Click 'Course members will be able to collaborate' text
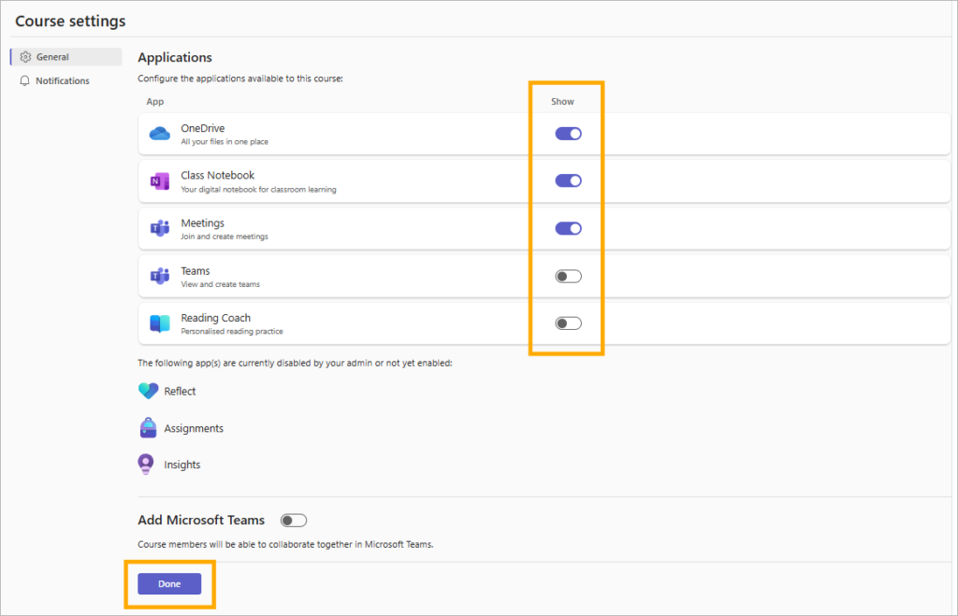 point(285,545)
